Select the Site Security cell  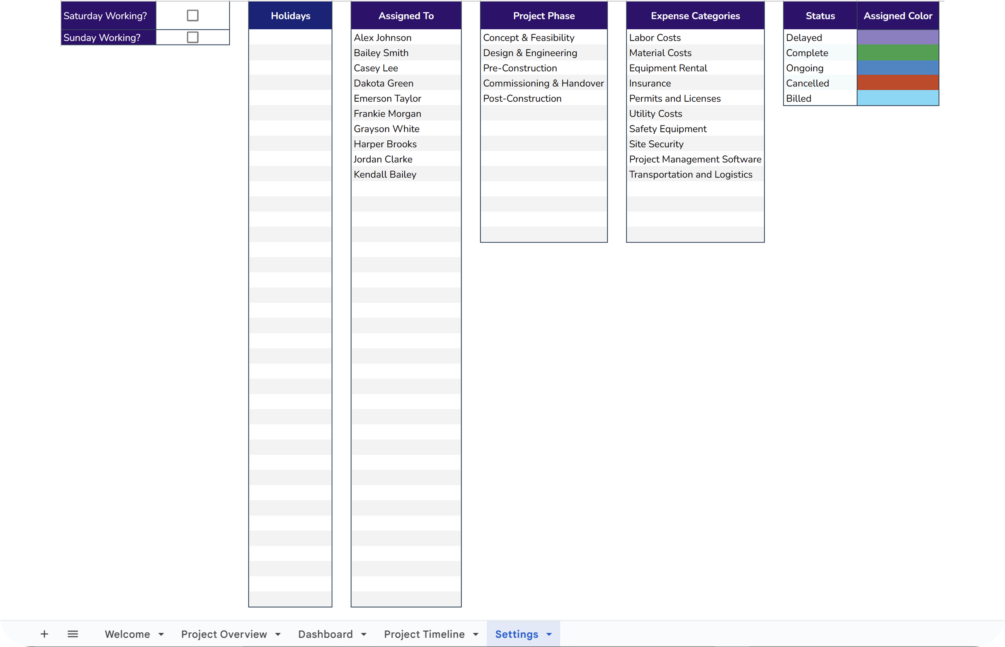click(x=695, y=143)
